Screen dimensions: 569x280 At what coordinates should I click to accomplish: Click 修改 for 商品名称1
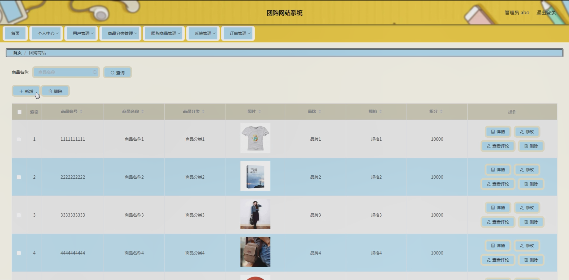point(527,132)
